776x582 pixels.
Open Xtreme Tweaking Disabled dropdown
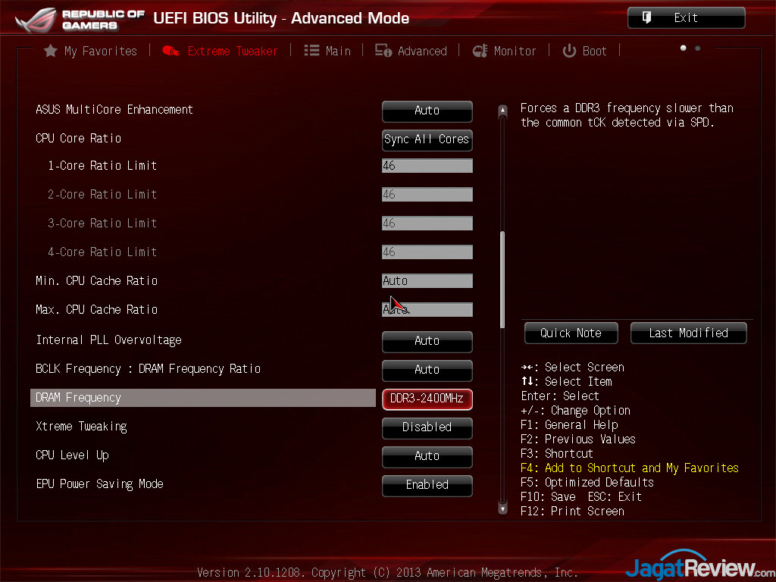(x=427, y=427)
